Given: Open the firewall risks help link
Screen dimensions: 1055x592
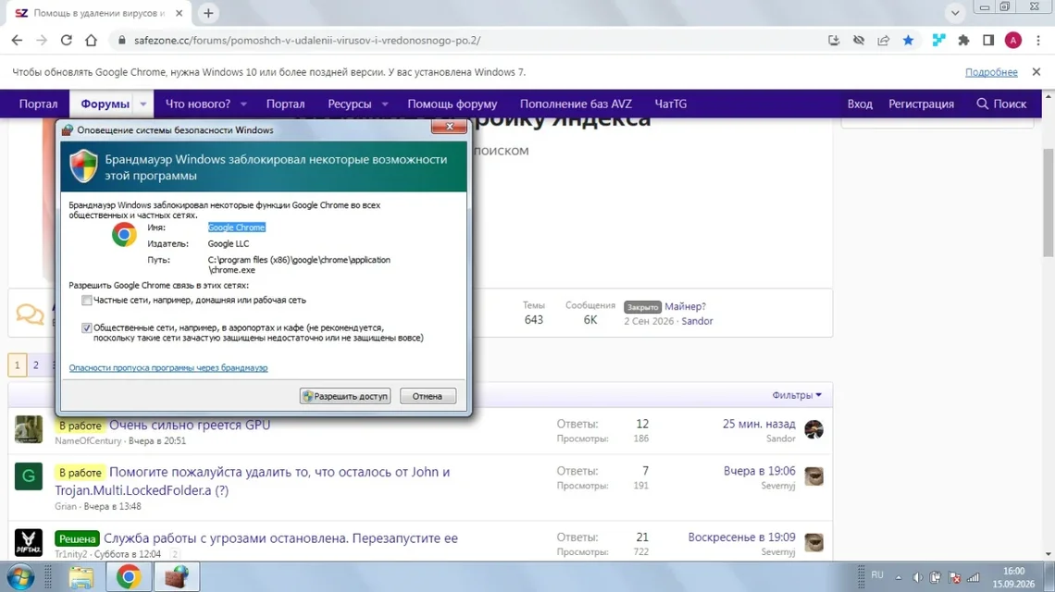Looking at the screenshot, I should 168,368.
